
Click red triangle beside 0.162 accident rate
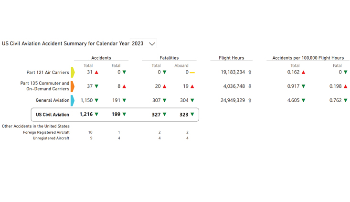pos(303,73)
